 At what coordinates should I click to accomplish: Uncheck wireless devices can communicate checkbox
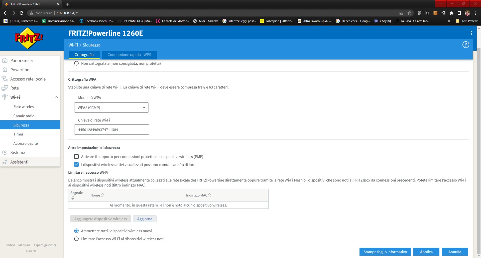coord(76,164)
